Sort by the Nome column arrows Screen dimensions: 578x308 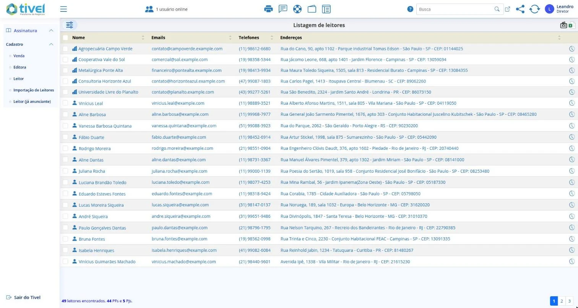point(143,37)
